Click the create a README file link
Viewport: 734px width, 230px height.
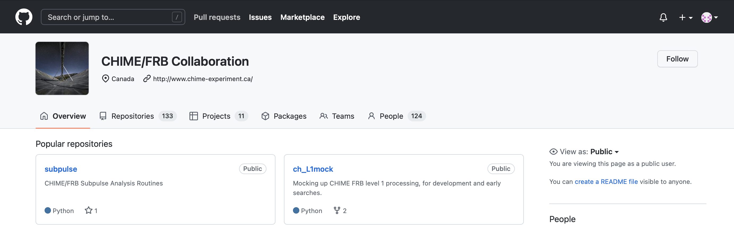[x=606, y=182]
